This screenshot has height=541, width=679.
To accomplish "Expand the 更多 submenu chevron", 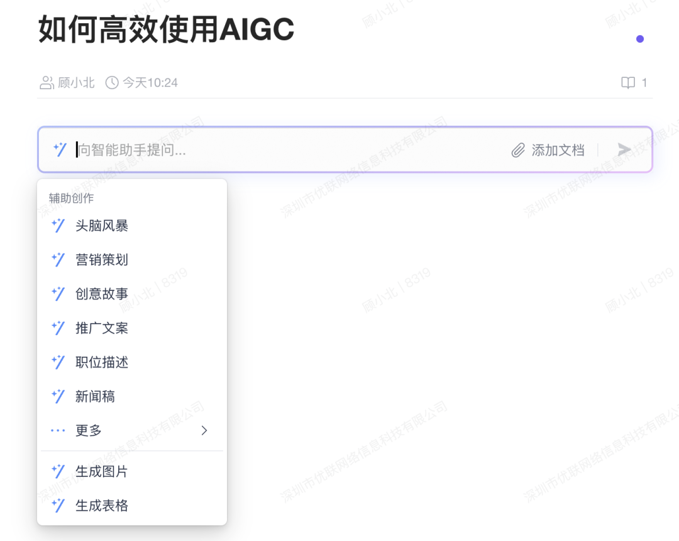I will click(x=204, y=430).
